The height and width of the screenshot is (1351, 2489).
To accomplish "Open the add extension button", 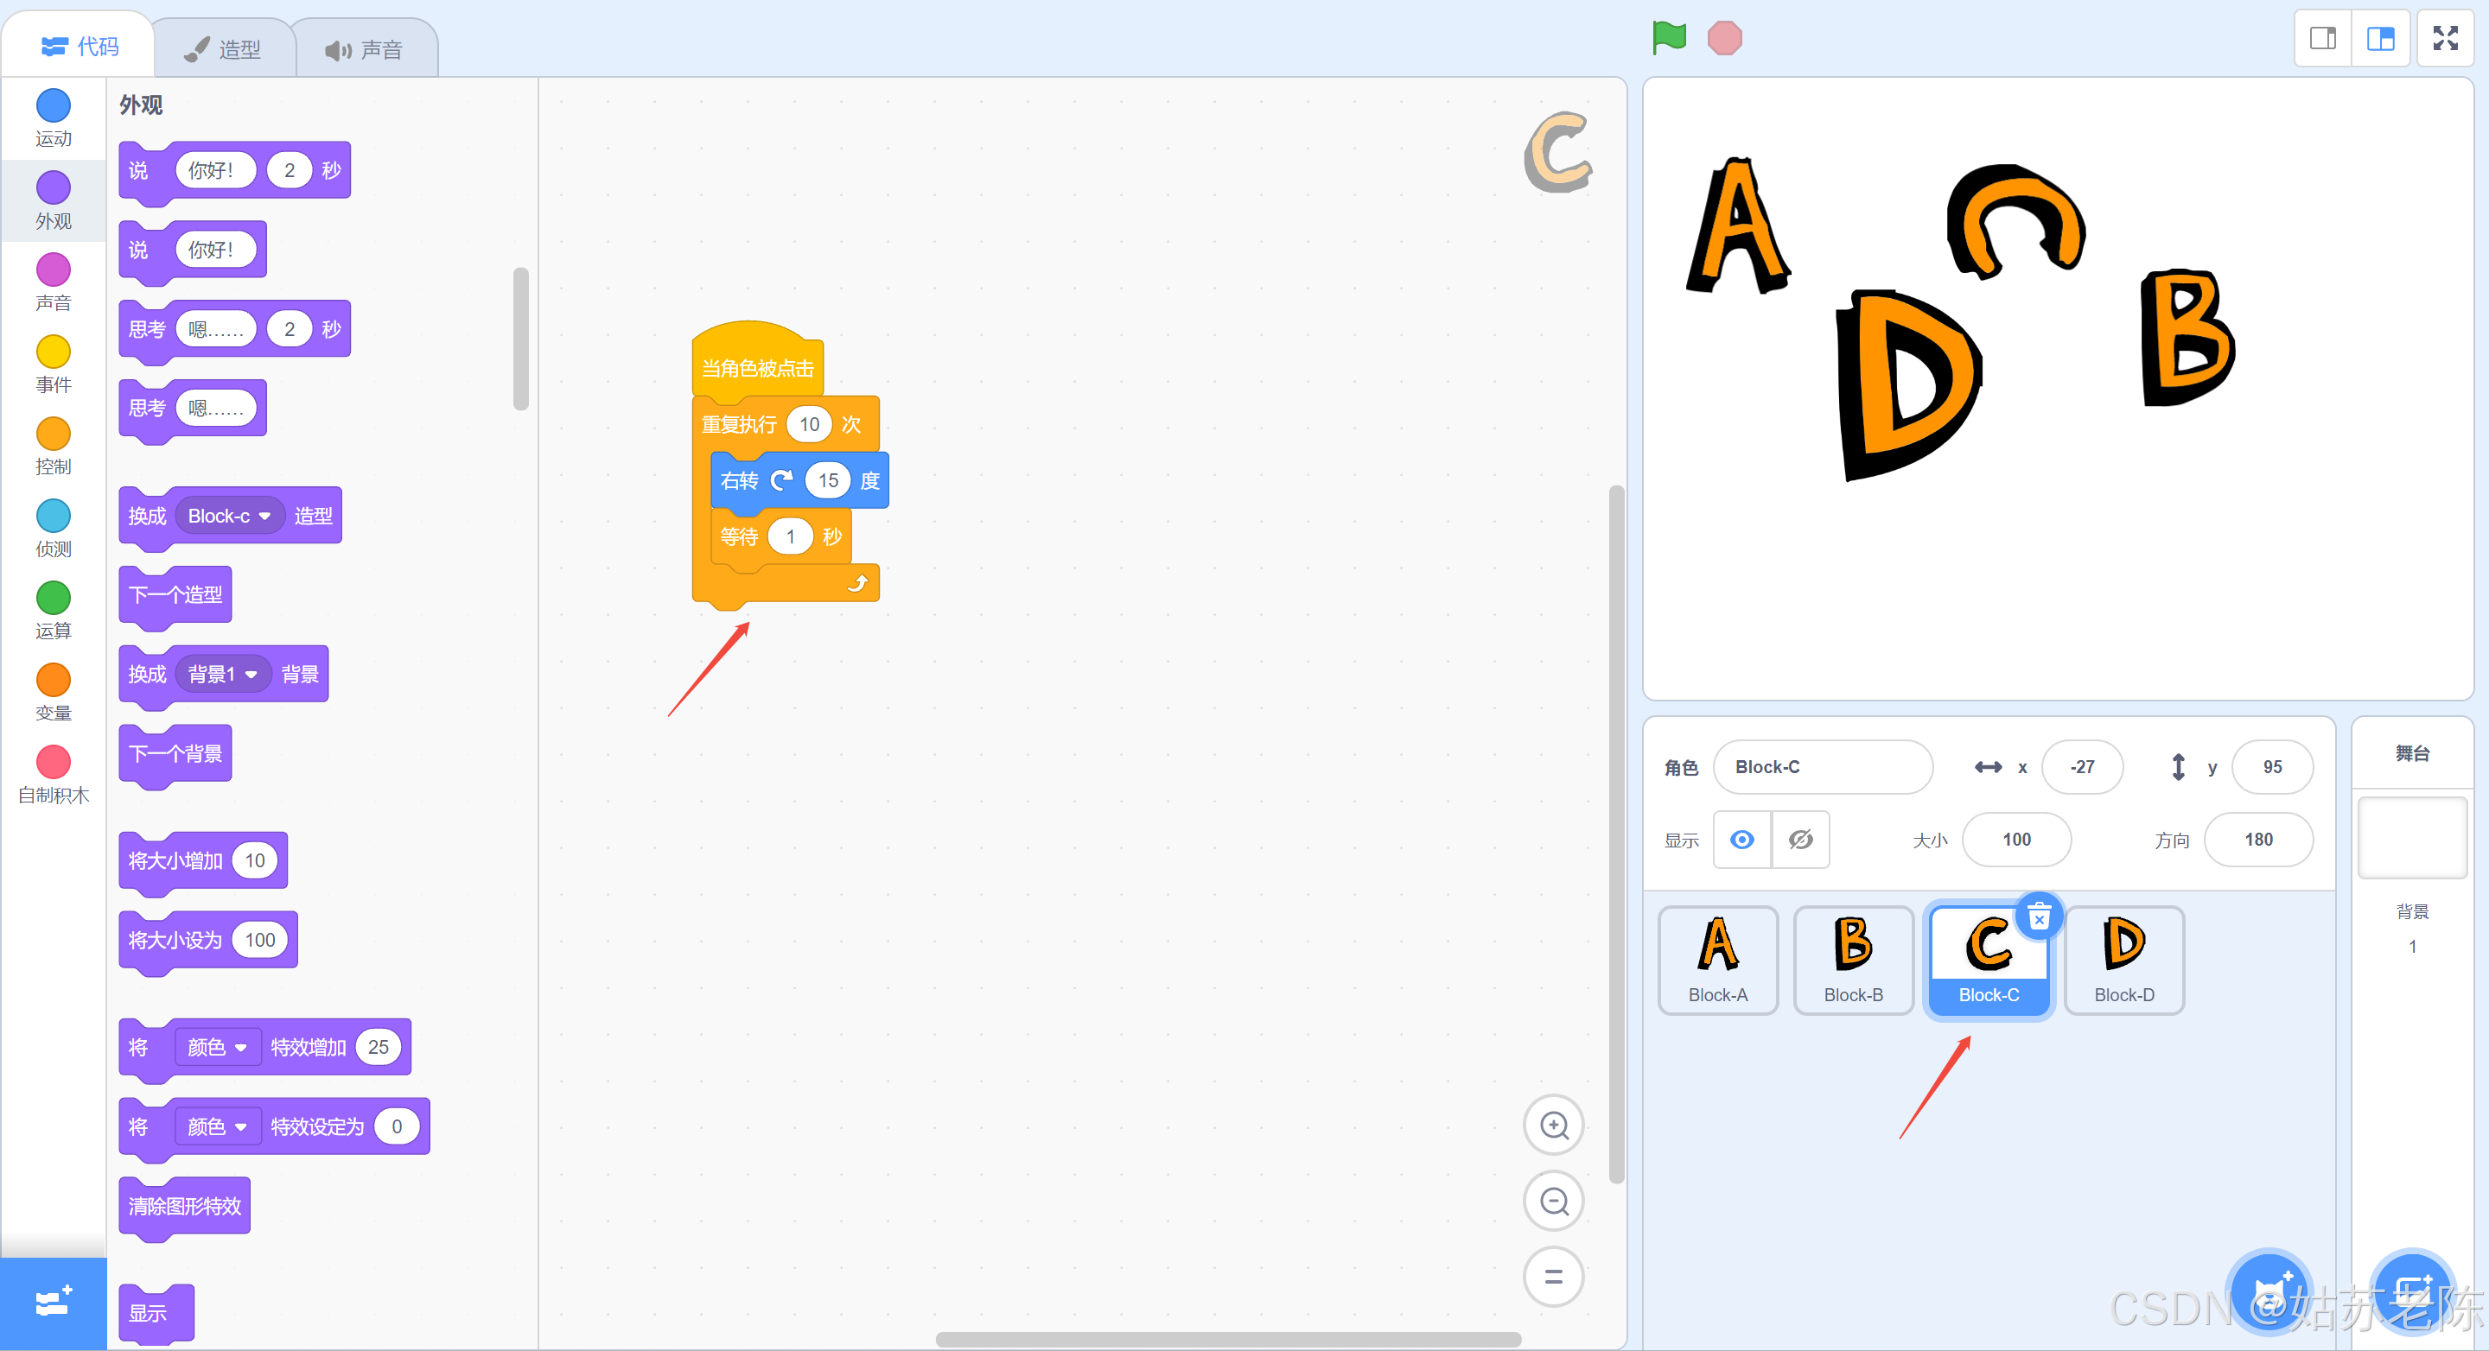I will (x=53, y=1302).
